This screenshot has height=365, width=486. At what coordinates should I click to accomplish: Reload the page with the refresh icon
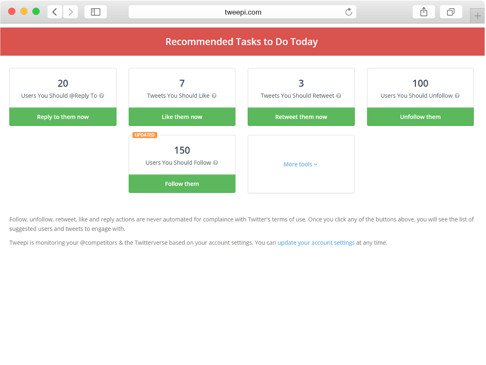pos(349,12)
